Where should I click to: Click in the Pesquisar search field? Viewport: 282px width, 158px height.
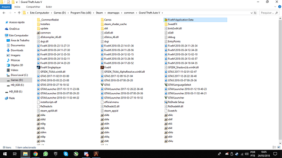[267, 13]
